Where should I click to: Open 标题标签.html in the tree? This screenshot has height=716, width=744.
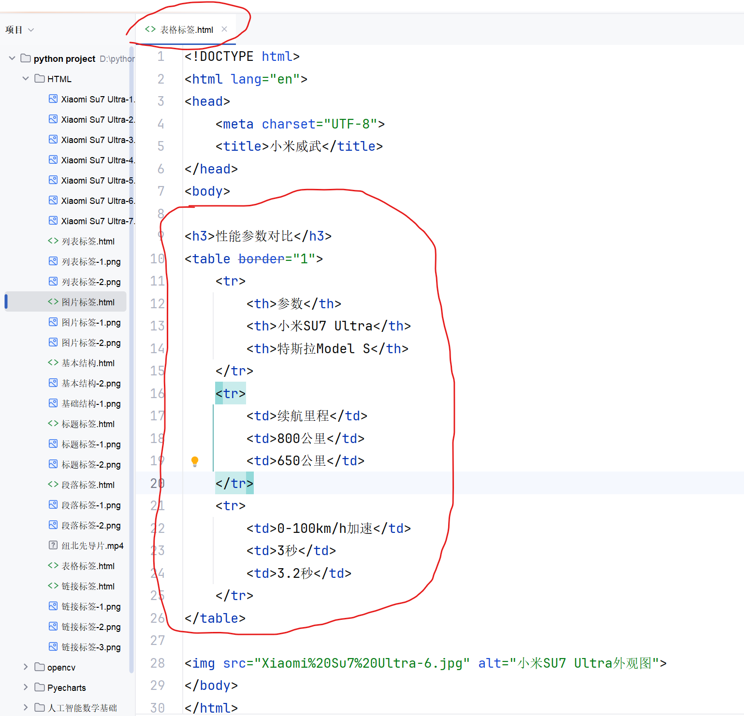81,424
